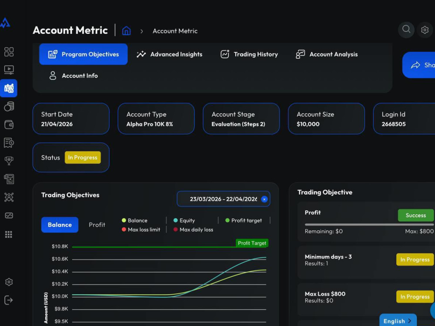The image size is (435, 326).
Task: Click the app logo at sidebar top
Action: [5, 23]
